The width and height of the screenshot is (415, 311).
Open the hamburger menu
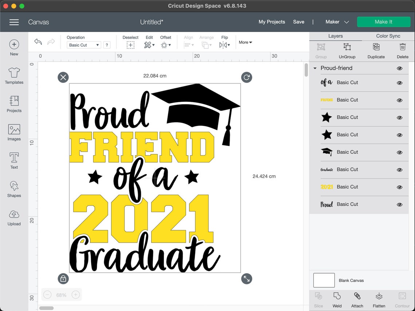pyautogui.click(x=14, y=22)
